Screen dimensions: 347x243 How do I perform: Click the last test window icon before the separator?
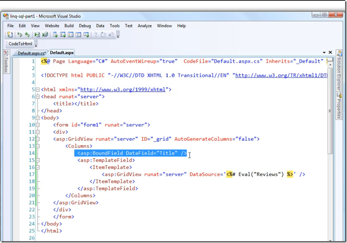click(x=86, y=35)
